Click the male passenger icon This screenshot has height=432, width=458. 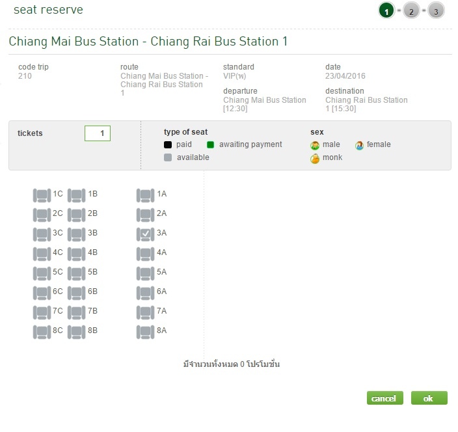(315, 145)
